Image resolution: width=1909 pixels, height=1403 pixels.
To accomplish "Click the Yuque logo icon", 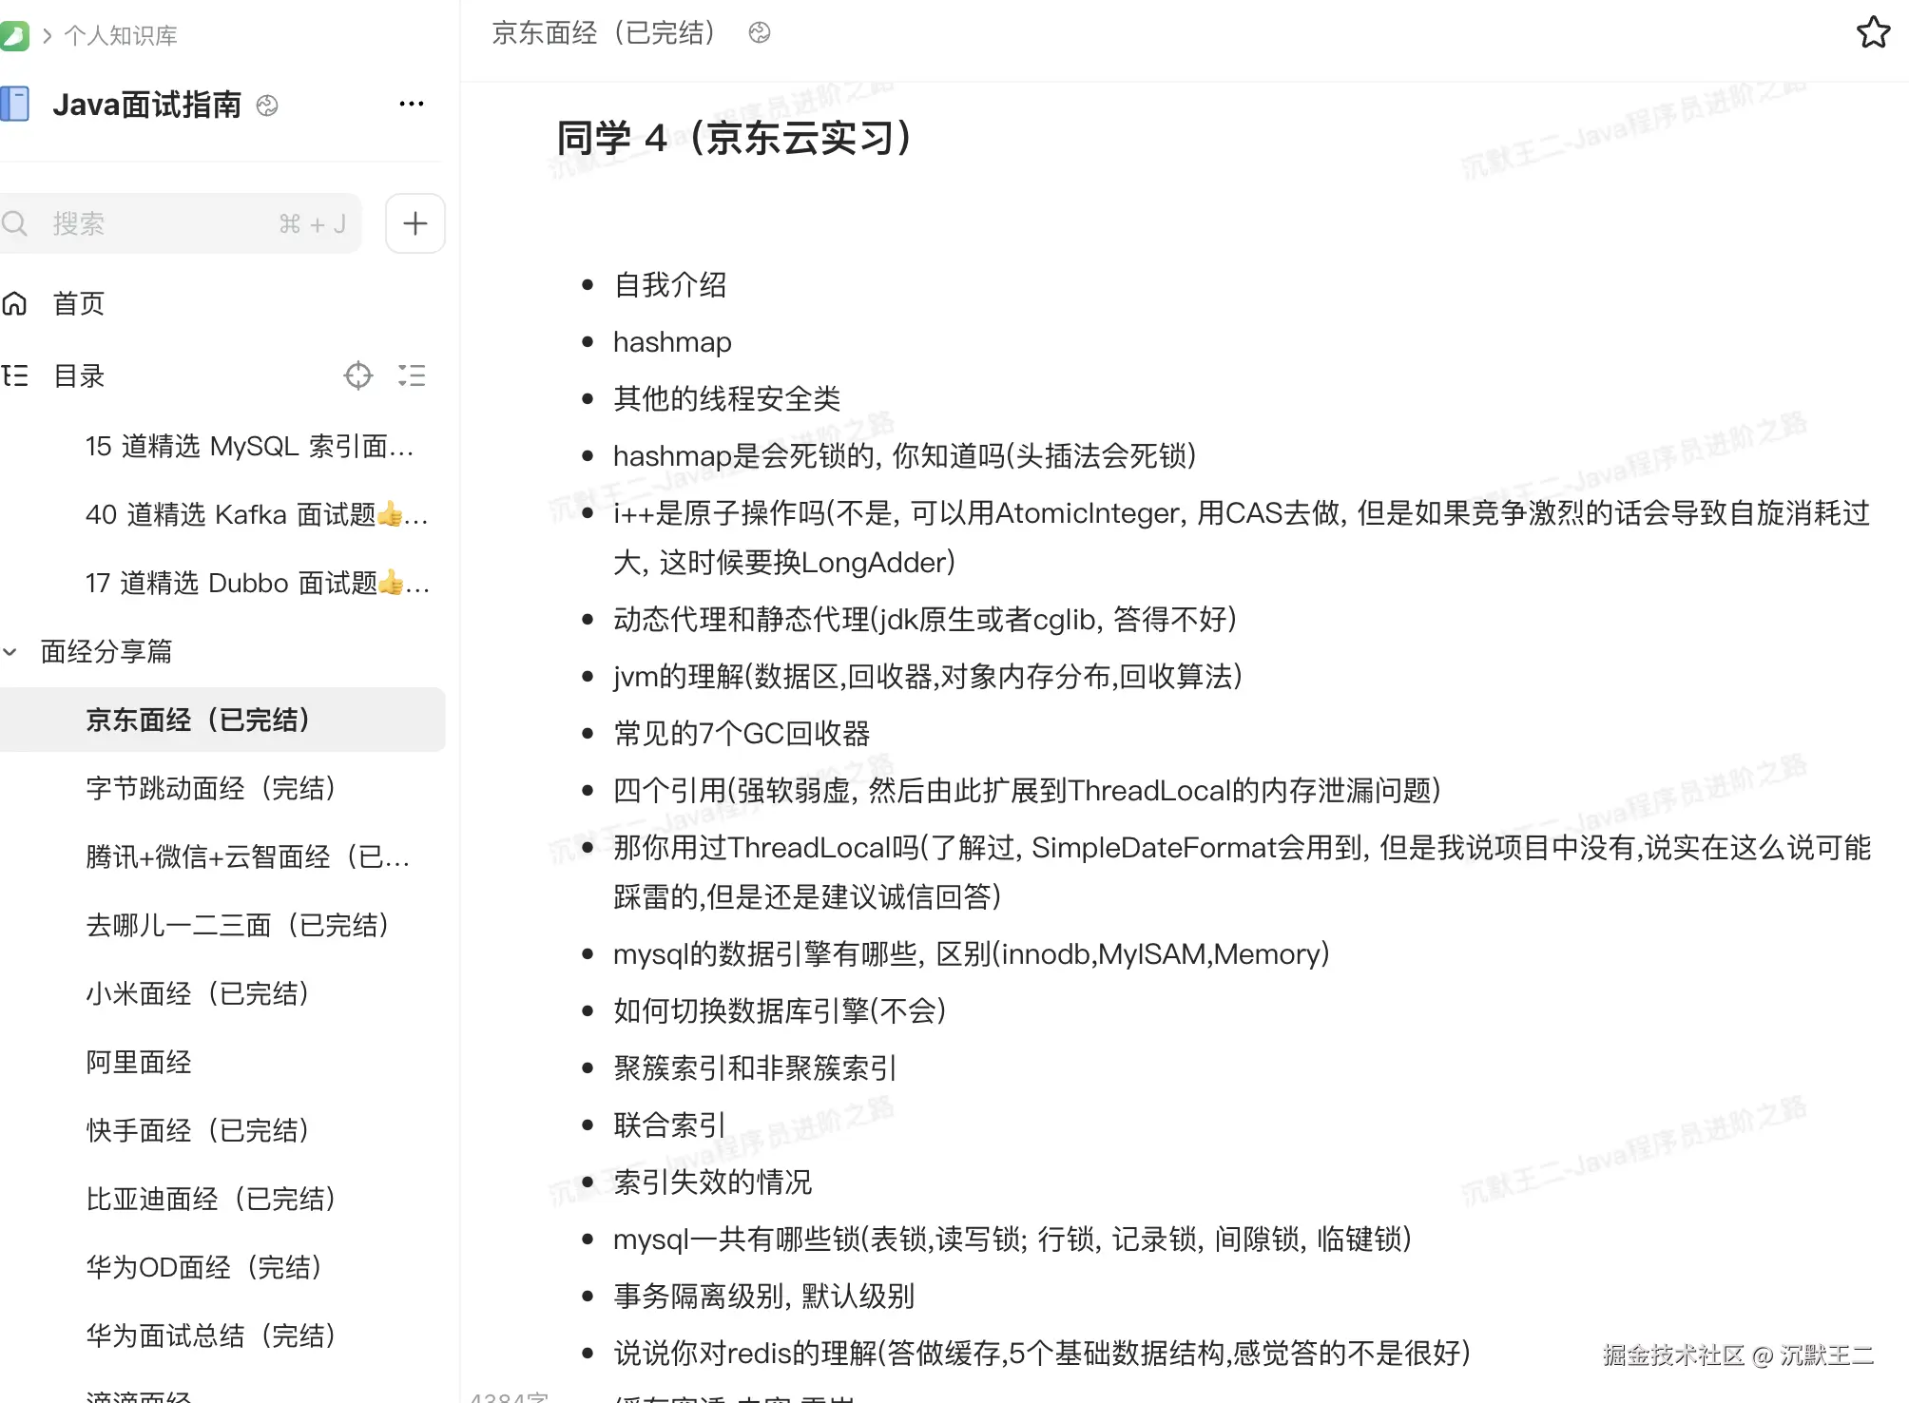I will click(x=13, y=36).
